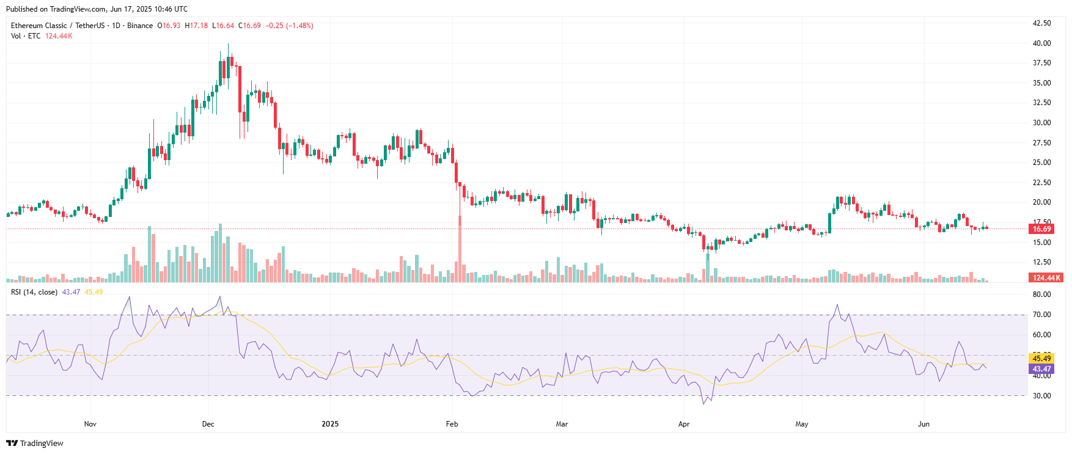1072x454 pixels.
Task: Click the Vol · ETC indicator legend
Action: click(26, 36)
